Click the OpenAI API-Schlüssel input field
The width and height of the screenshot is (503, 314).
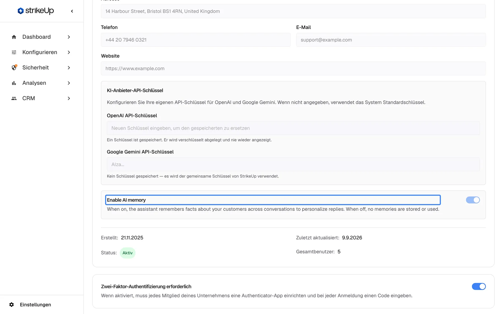coord(293,128)
